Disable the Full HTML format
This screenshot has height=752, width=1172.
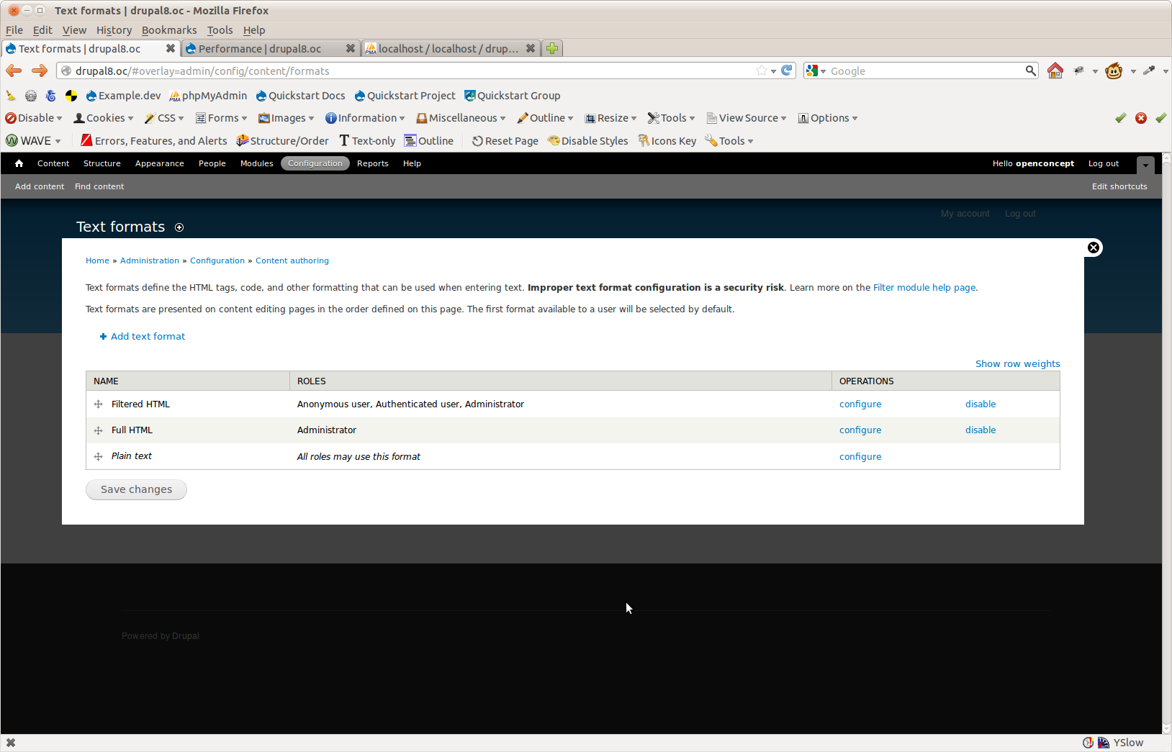click(x=981, y=430)
